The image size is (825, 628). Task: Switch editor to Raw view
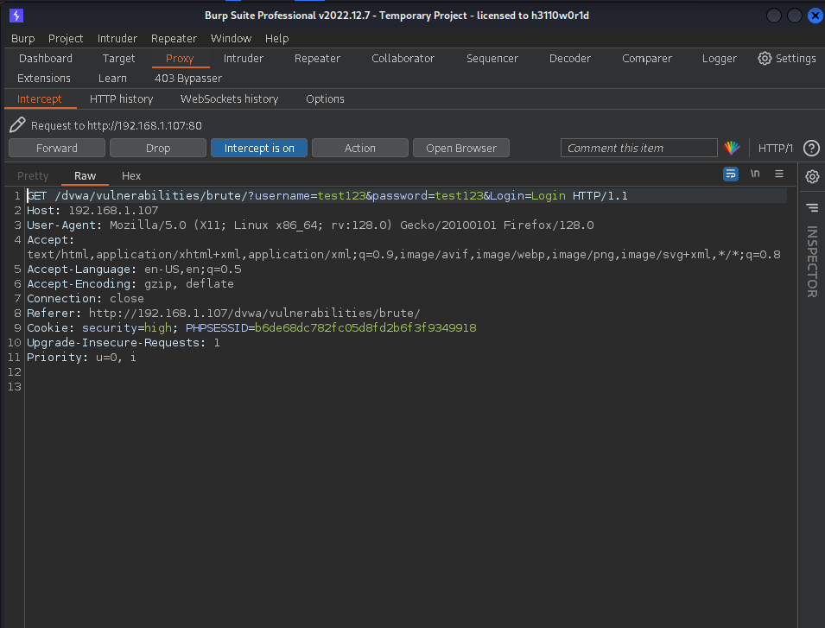click(x=85, y=175)
